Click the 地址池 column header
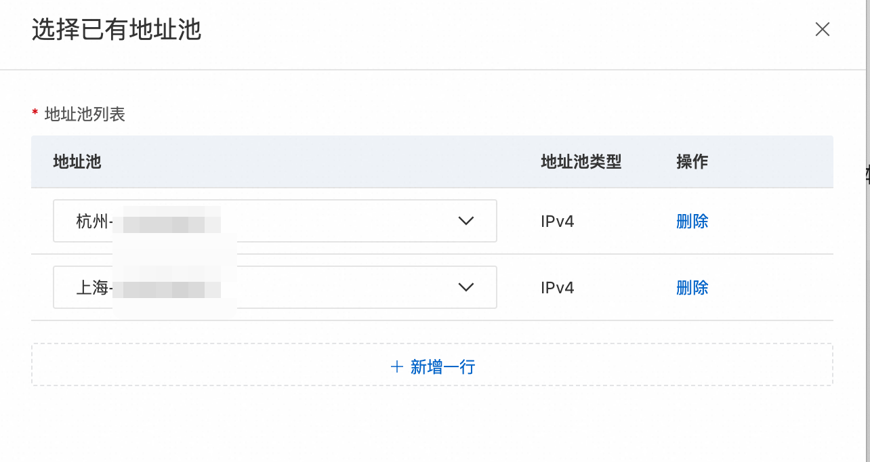 77,162
